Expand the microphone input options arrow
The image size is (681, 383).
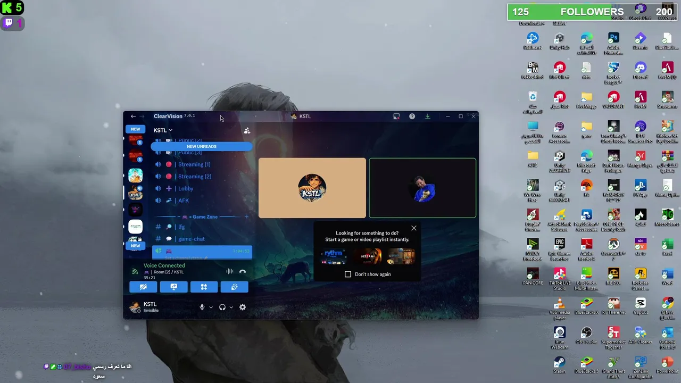211,307
